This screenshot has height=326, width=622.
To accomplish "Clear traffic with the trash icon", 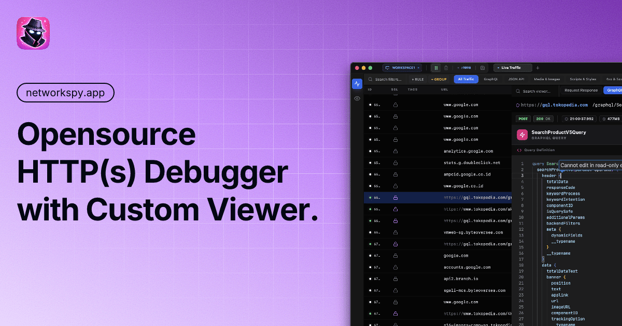I will tap(446, 68).
